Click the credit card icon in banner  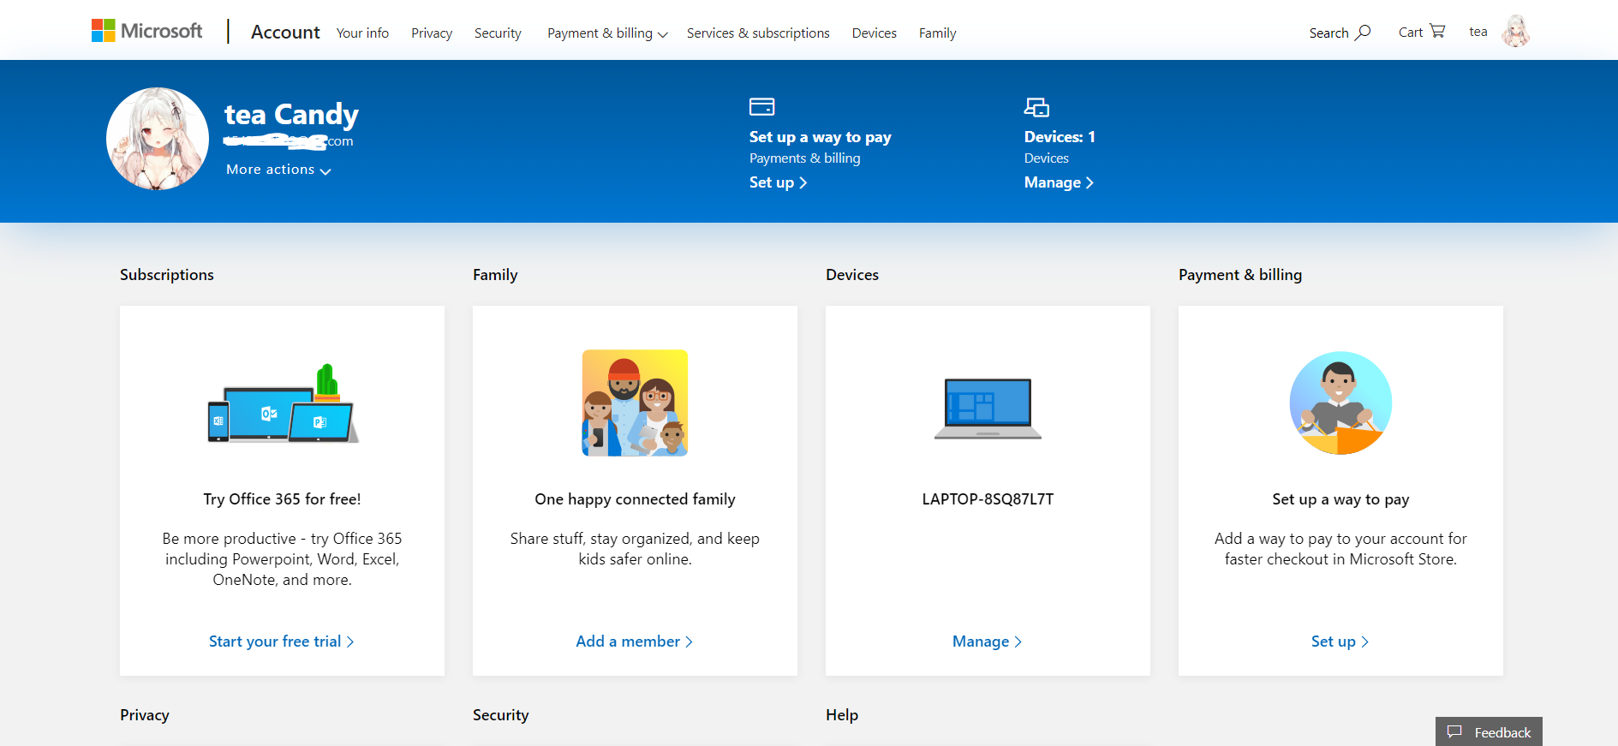pyautogui.click(x=761, y=106)
